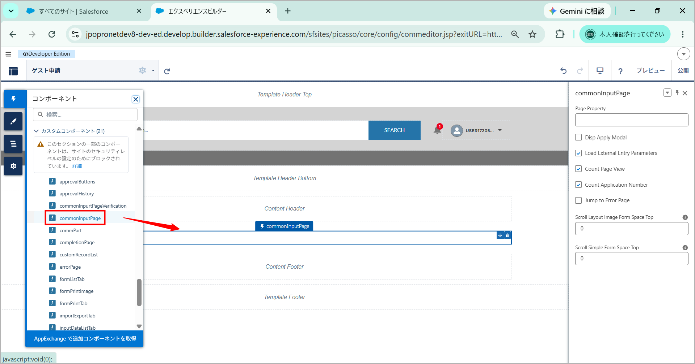
Task: Uncheck Load External Entry Parameters
Action: coord(578,153)
